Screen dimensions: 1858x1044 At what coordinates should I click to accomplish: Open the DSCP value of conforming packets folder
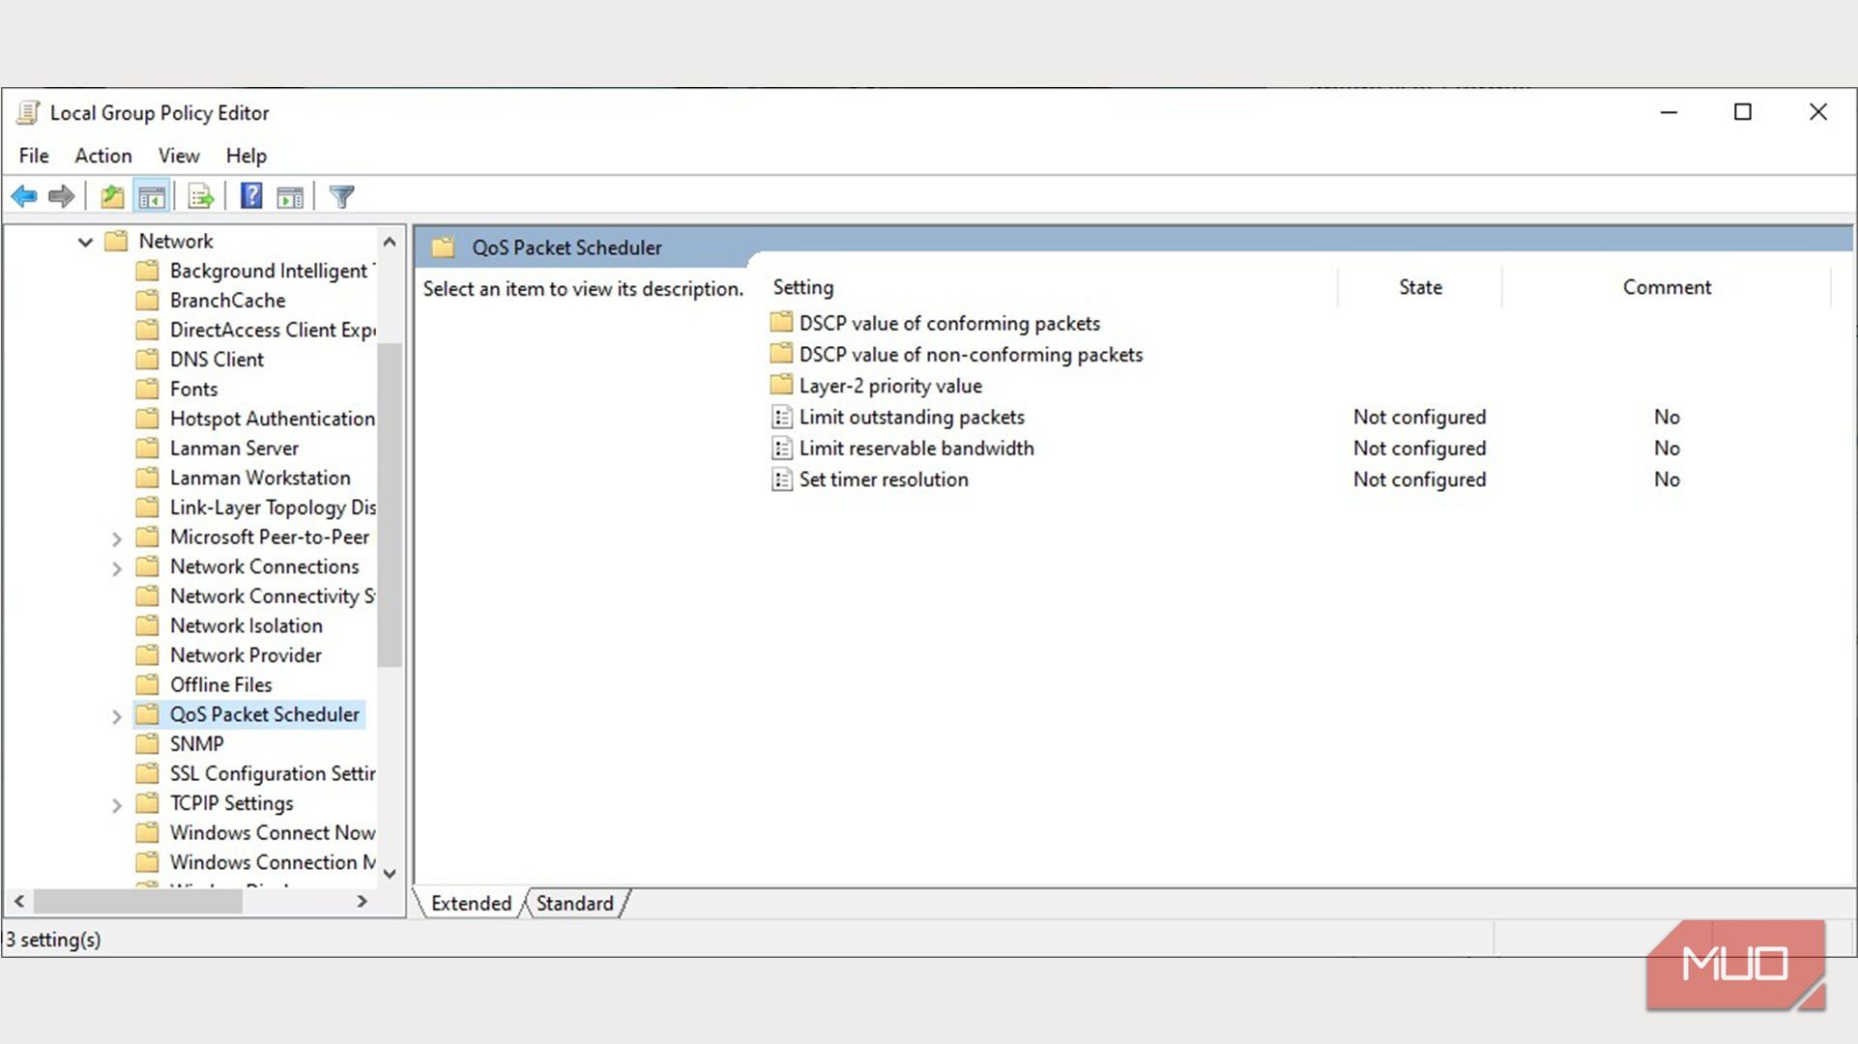(x=948, y=324)
